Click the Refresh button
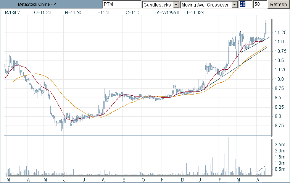Screen dimensions: 290x183 click(278, 5)
